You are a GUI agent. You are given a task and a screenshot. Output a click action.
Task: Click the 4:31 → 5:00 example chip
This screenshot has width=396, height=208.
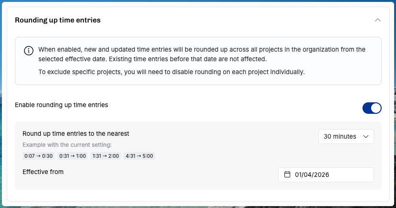139,156
